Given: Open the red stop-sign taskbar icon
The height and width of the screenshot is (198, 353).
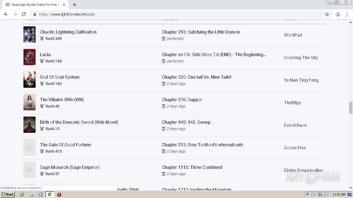Looking at the screenshot, I should point(59,194).
